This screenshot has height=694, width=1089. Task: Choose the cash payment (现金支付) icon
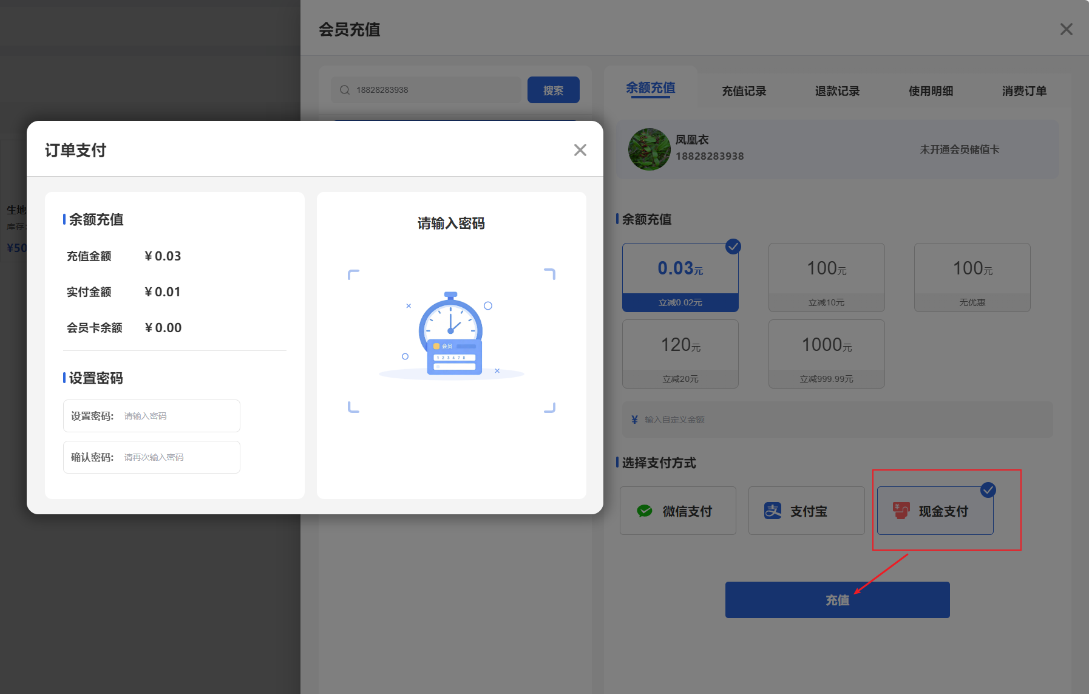point(901,511)
